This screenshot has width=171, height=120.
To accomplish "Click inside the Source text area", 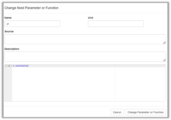I will (85, 39).
